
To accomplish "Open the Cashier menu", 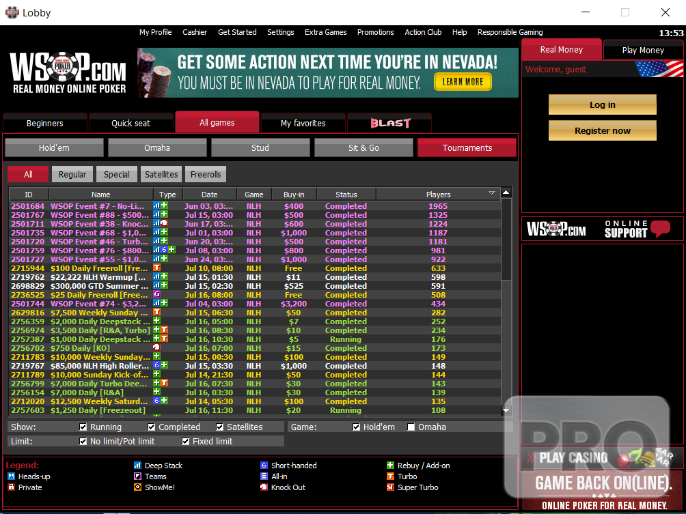I will (195, 32).
